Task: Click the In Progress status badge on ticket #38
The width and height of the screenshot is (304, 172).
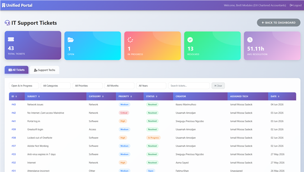Action: point(153,138)
